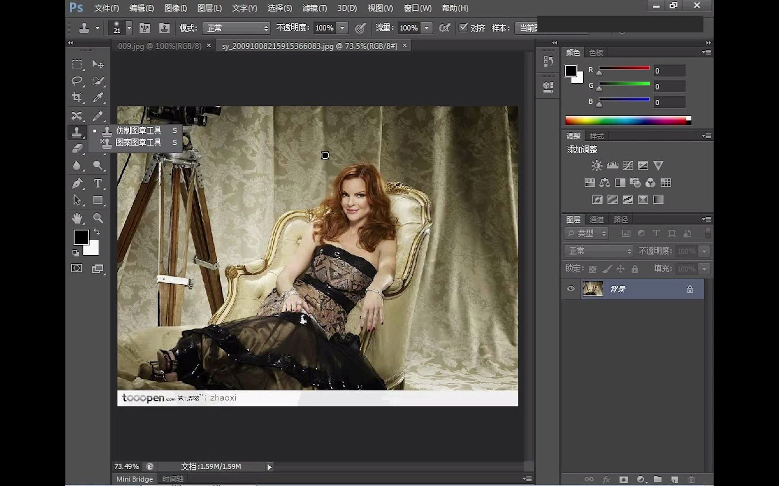Image resolution: width=779 pixels, height=486 pixels.
Task: Switch to Swatches tab
Action: pyautogui.click(x=596, y=53)
